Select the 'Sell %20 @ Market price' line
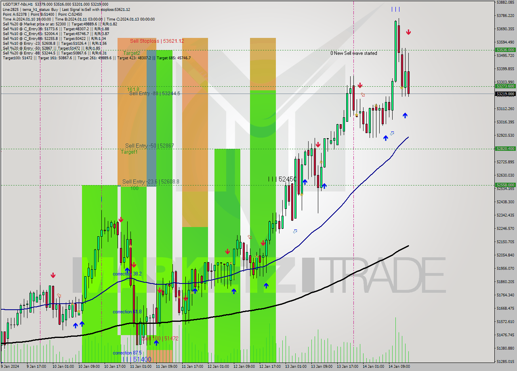 click(60, 24)
